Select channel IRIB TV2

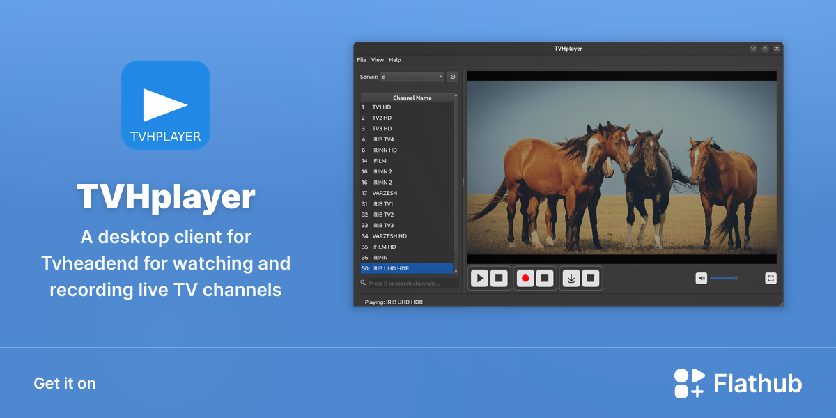pos(407,215)
